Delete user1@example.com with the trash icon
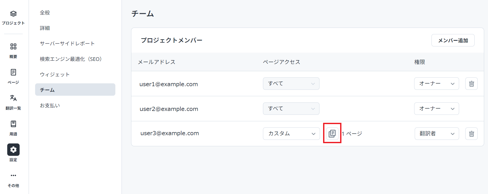488x194 pixels. (471, 84)
